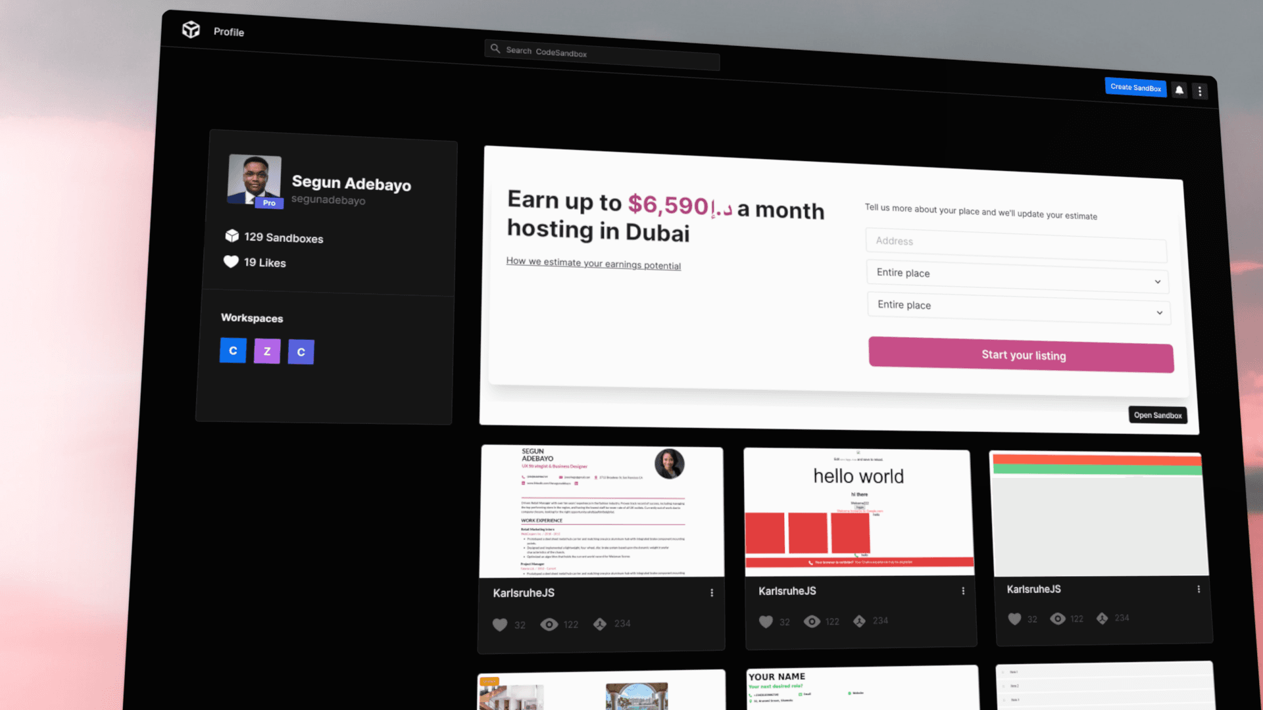Click the Pro badge toggle on profile

tap(269, 203)
